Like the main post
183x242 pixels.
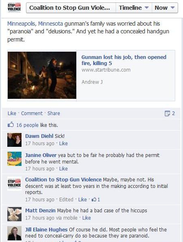[x=12, y=113]
